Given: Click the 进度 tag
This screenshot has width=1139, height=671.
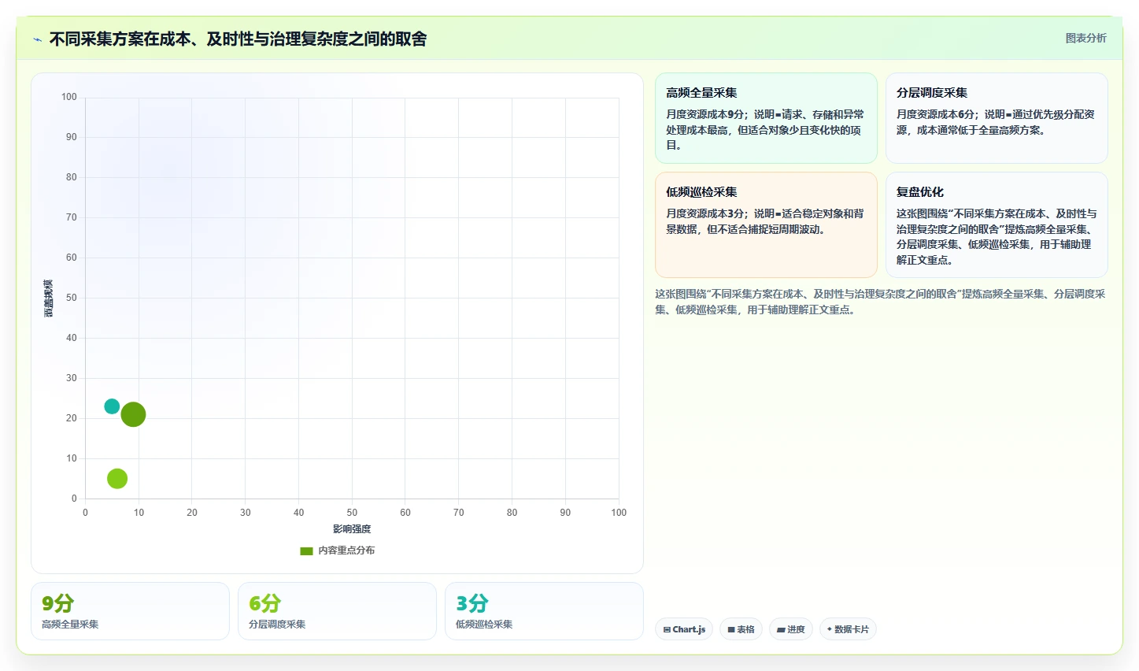Looking at the screenshot, I should [791, 629].
